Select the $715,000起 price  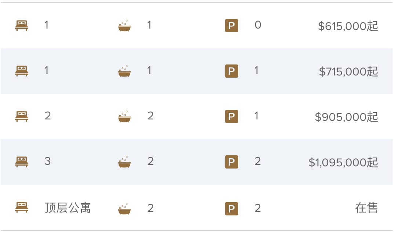click(348, 71)
